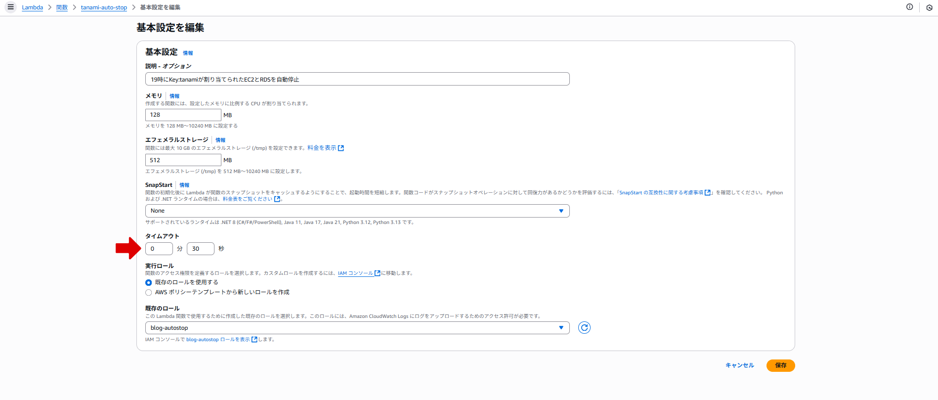Go to Lambda breadcrumb
The image size is (938, 400).
point(32,7)
